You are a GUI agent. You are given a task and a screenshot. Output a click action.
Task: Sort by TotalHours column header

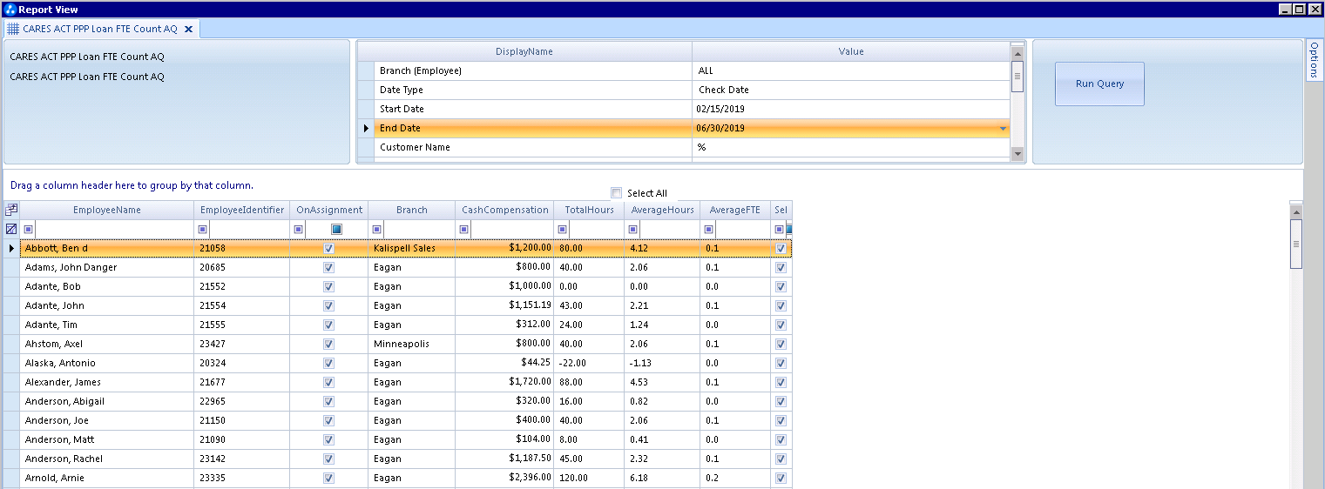tap(590, 210)
